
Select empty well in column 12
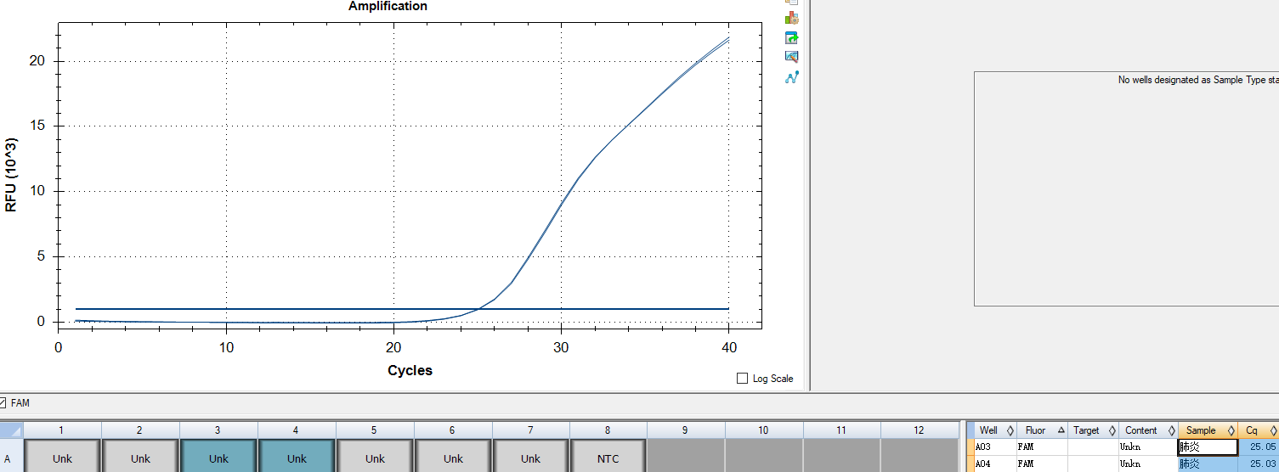click(x=919, y=456)
